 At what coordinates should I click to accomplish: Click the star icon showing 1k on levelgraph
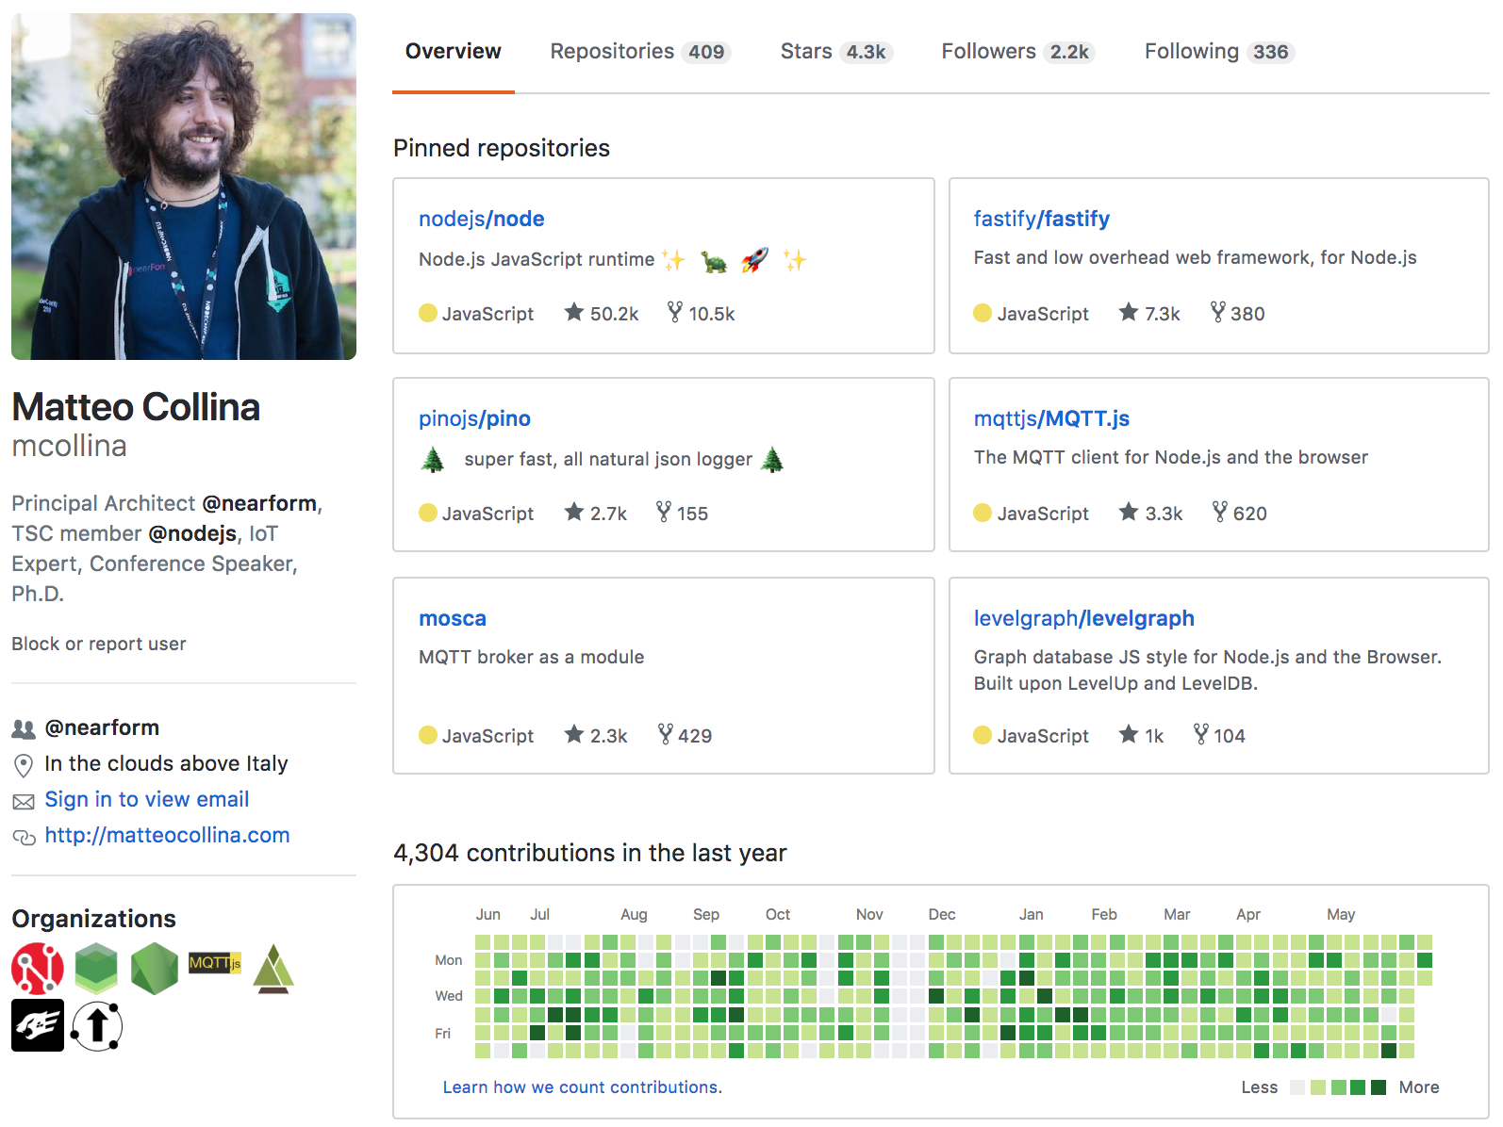point(1129,734)
